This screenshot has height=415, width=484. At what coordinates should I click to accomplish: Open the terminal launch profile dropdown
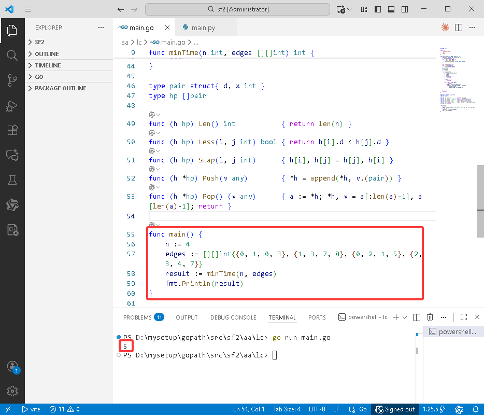tap(405, 317)
